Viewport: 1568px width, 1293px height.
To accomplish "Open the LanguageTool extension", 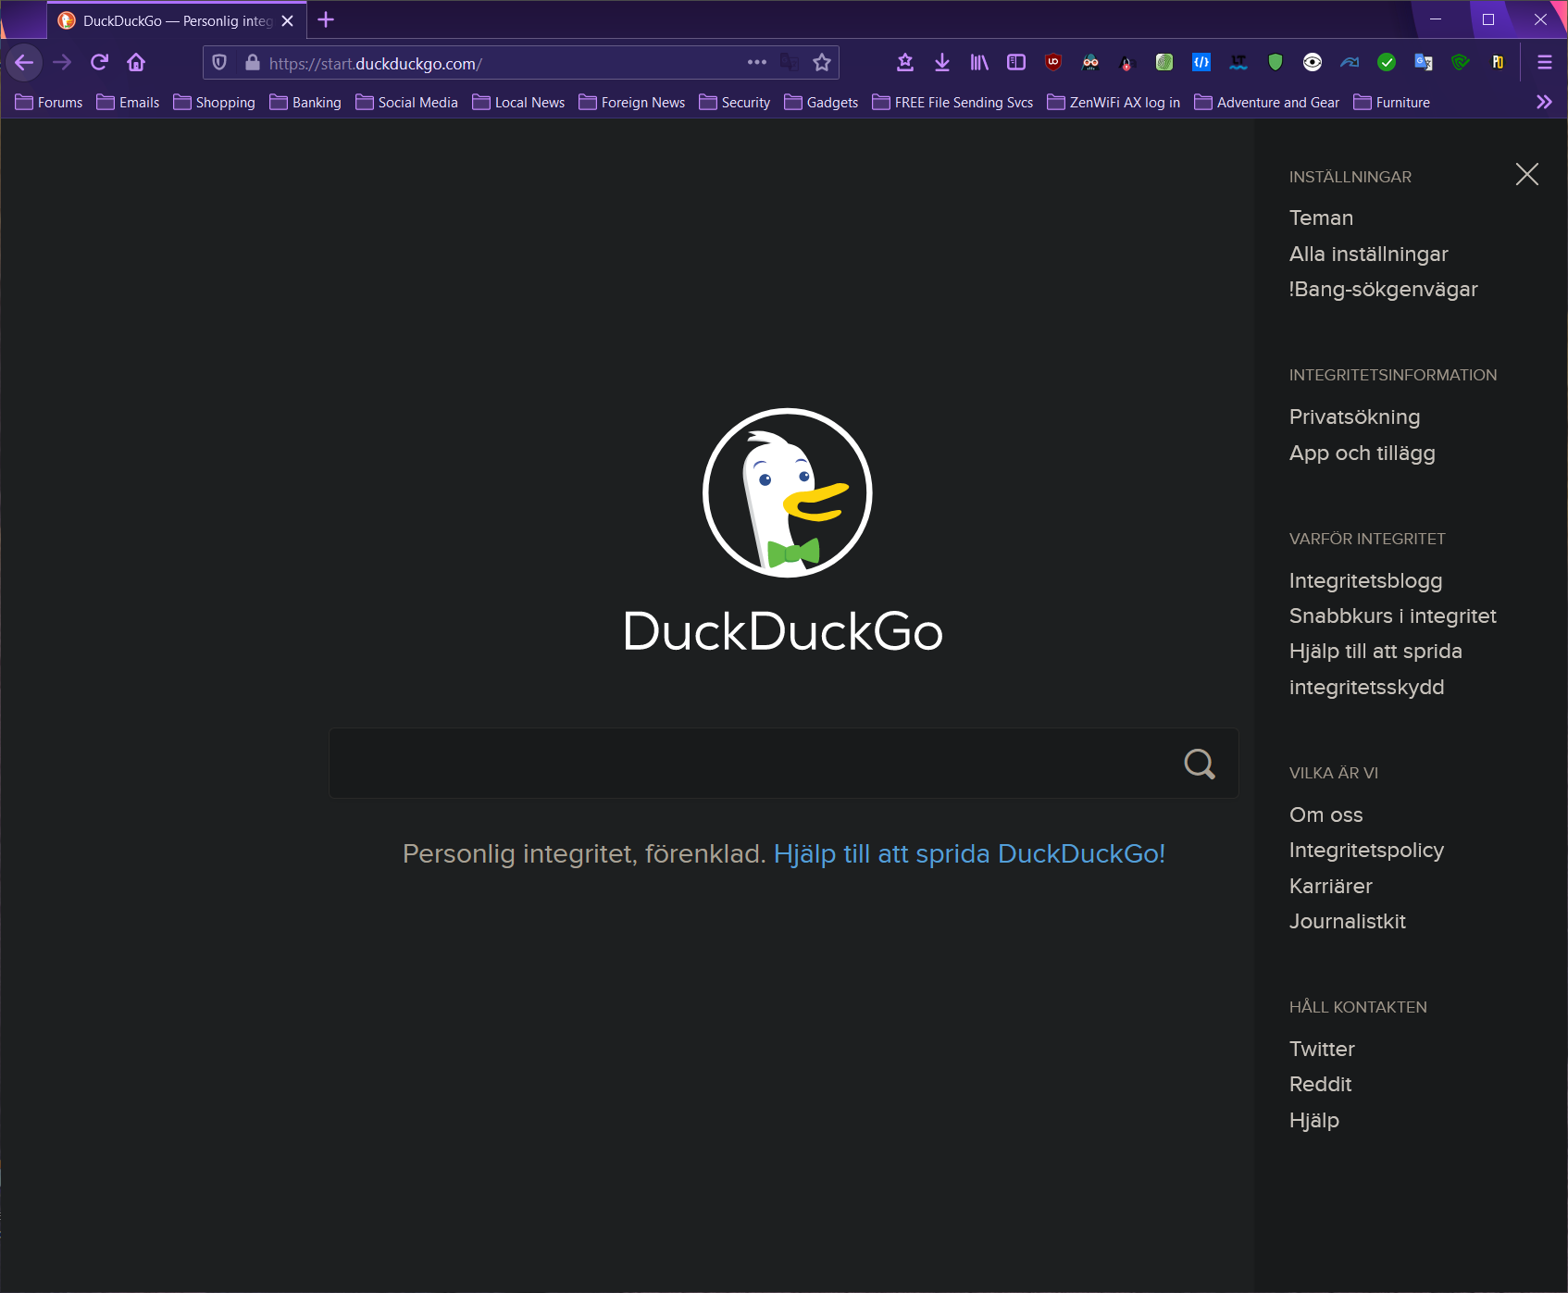I will 1238,63.
